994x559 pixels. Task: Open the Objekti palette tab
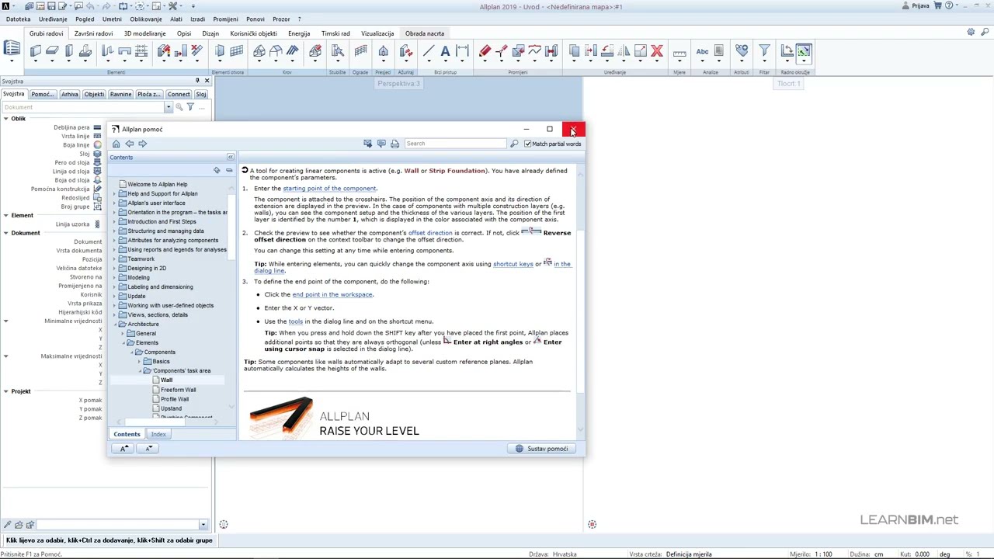tap(94, 94)
